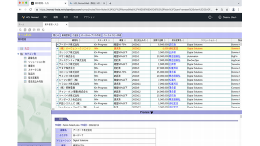This screenshot has height=146, width=260.
Task: Open the 製品別 view
Action: click(x=31, y=74)
